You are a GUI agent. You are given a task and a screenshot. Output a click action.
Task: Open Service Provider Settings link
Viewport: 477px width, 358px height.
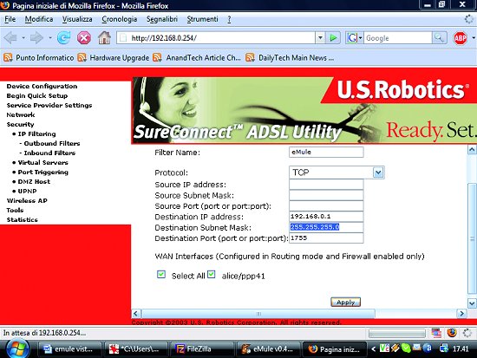(x=49, y=105)
